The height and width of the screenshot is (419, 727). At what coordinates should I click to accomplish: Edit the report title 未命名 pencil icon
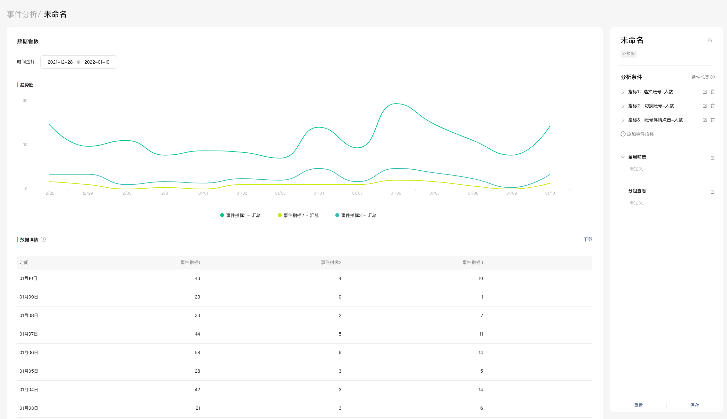(x=710, y=40)
